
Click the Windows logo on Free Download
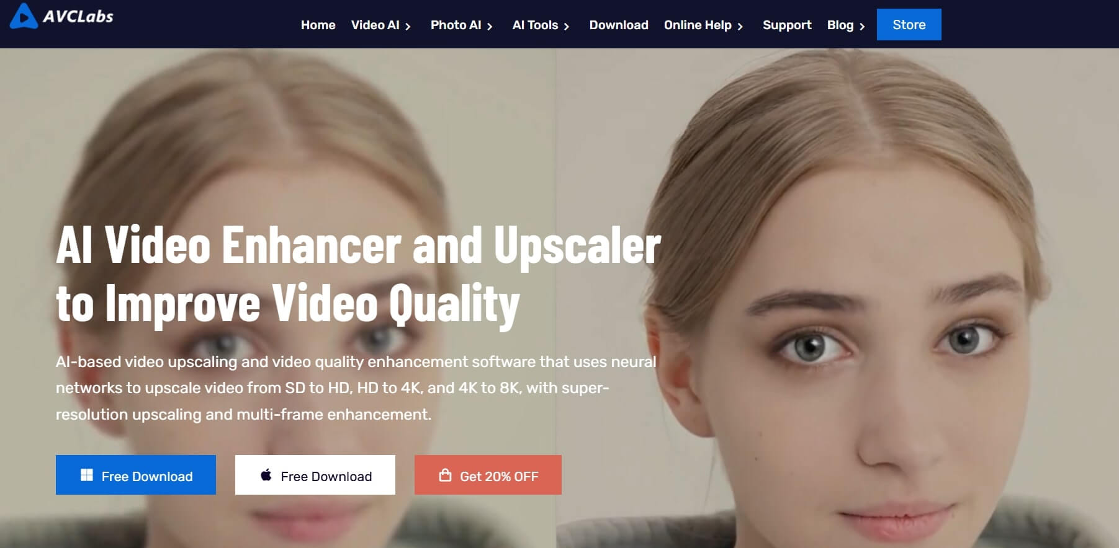(x=87, y=475)
